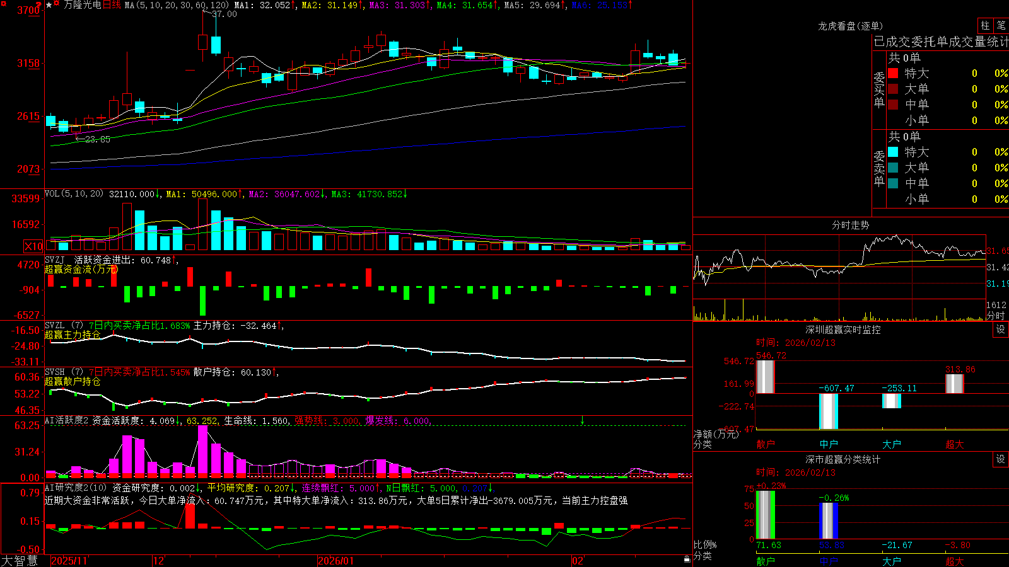Click the 大智慧 logo in bottom corner
The height and width of the screenshot is (567, 1009).
[20, 561]
